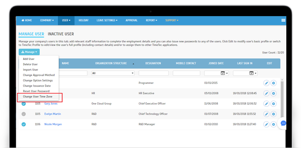301x148 pixels.
Task: Open gear settings for Nicole Morgan
Action: (274, 124)
